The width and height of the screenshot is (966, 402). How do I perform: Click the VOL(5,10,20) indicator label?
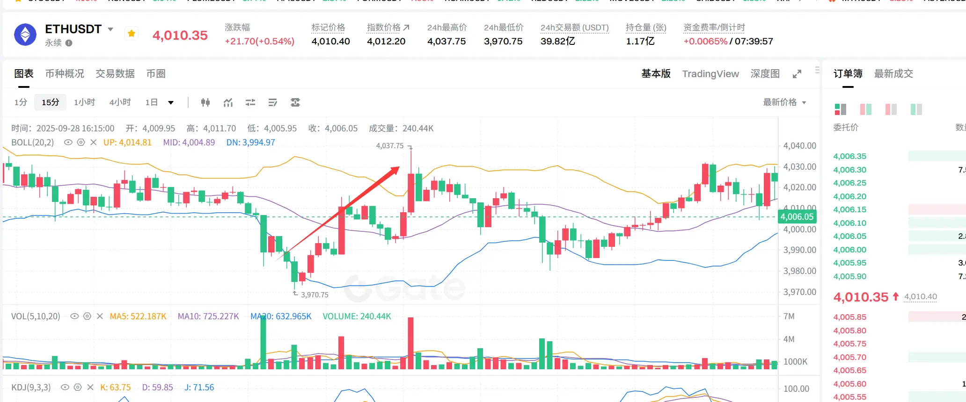[36, 316]
